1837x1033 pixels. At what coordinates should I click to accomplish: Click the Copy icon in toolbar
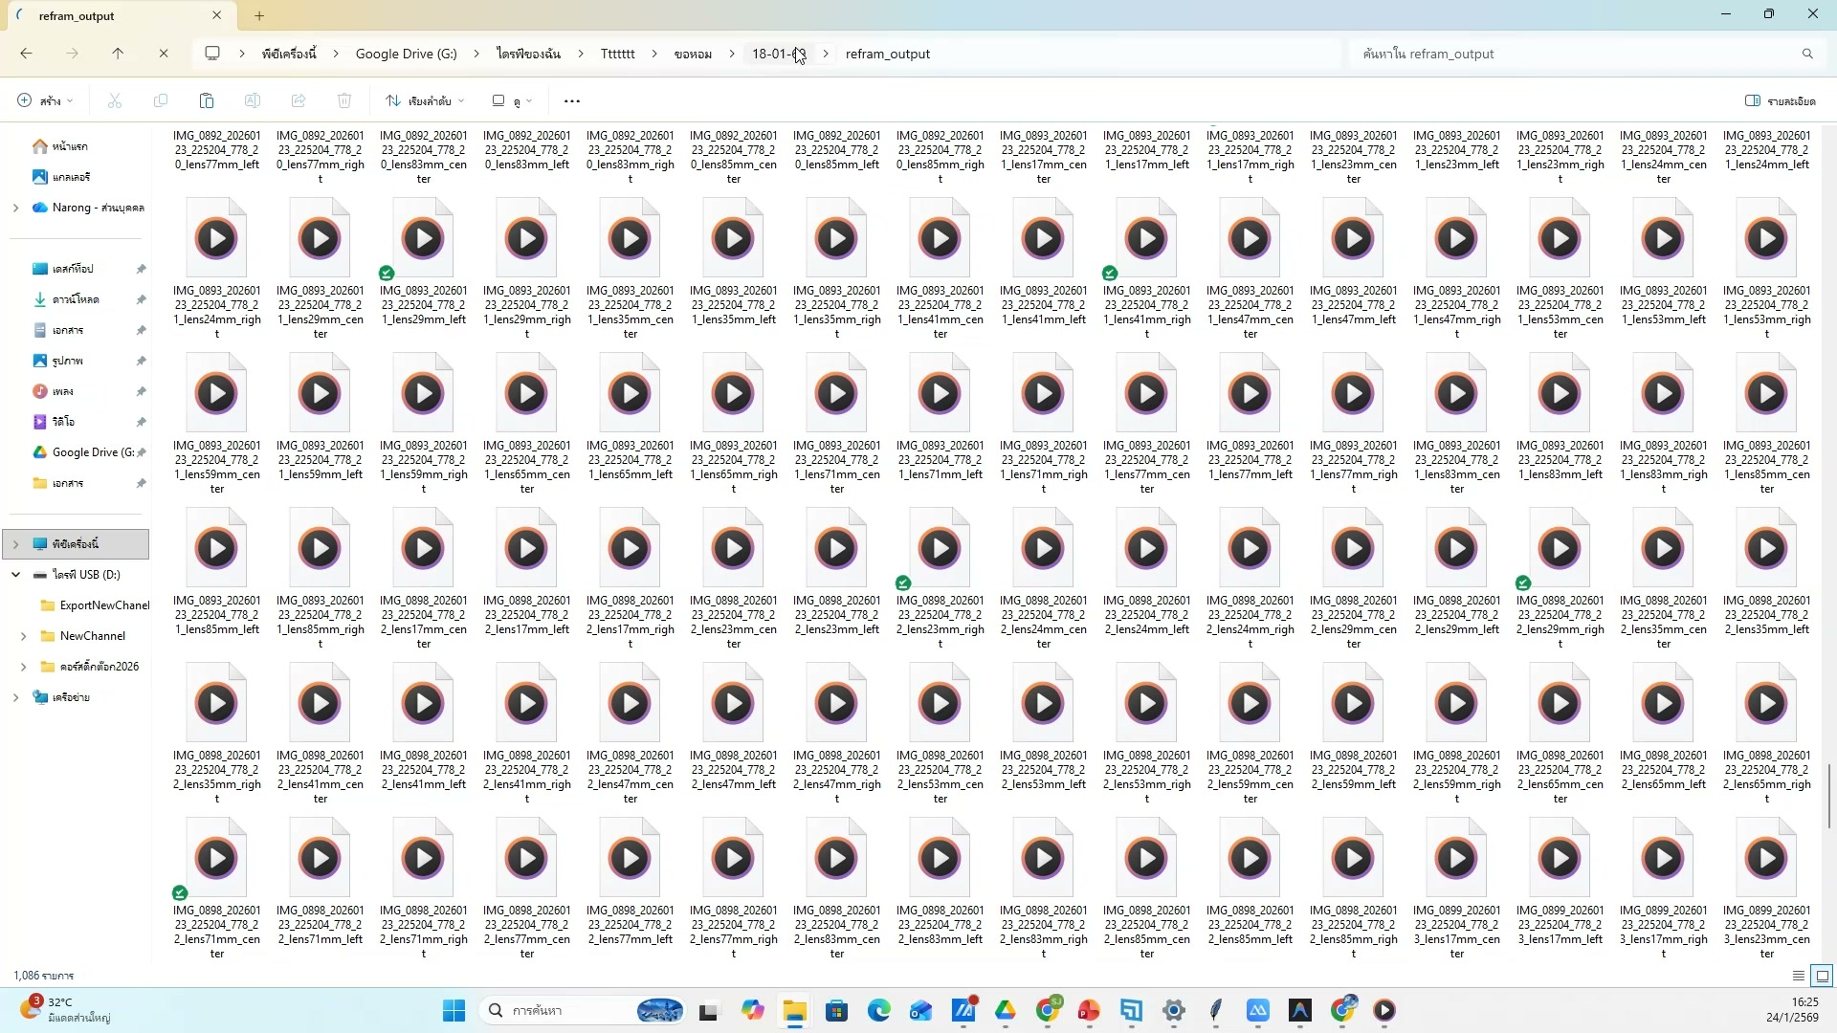point(161,100)
